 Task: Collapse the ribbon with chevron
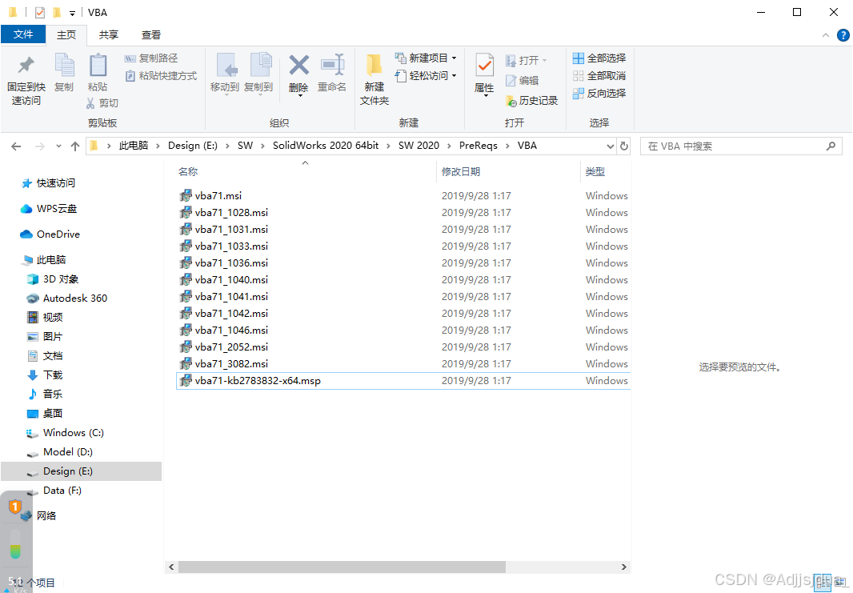coord(825,35)
